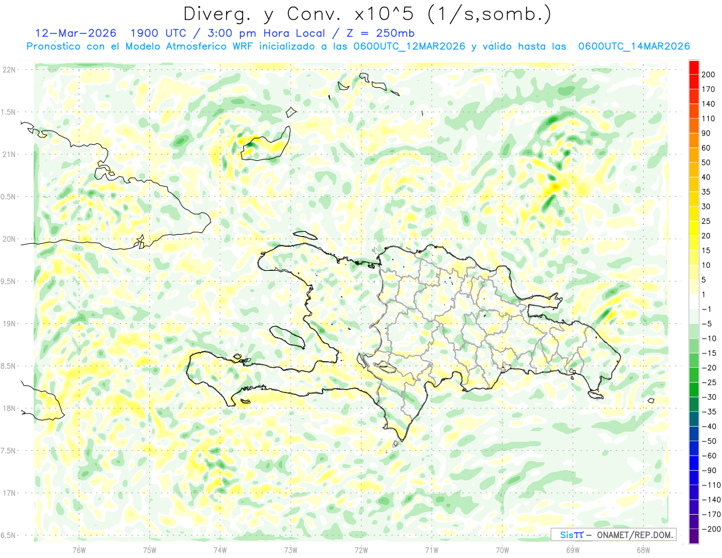Click the '-200' color scale value

tap(711, 529)
